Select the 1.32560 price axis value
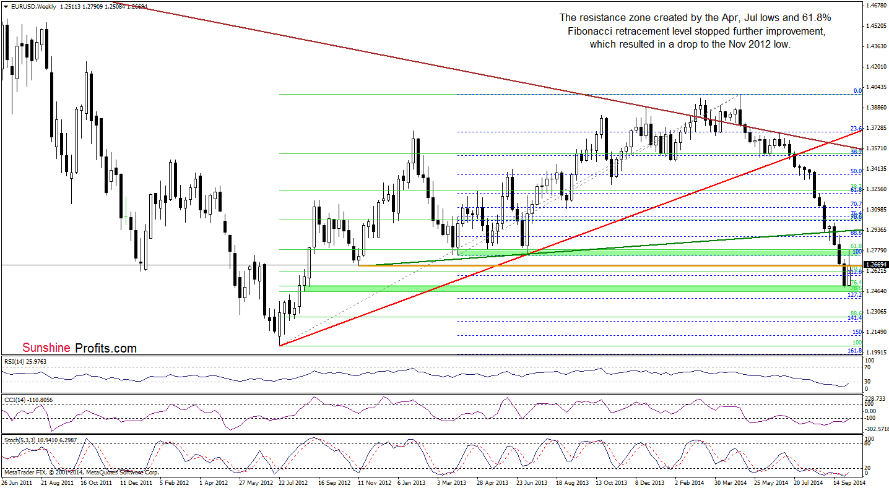Viewport: 889px width, 488px height. click(876, 189)
